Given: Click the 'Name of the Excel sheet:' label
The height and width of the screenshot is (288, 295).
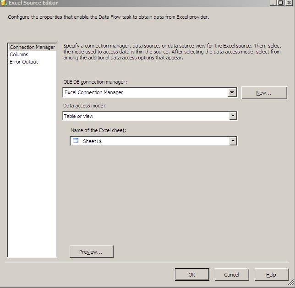Looking at the screenshot, I should (x=98, y=130).
